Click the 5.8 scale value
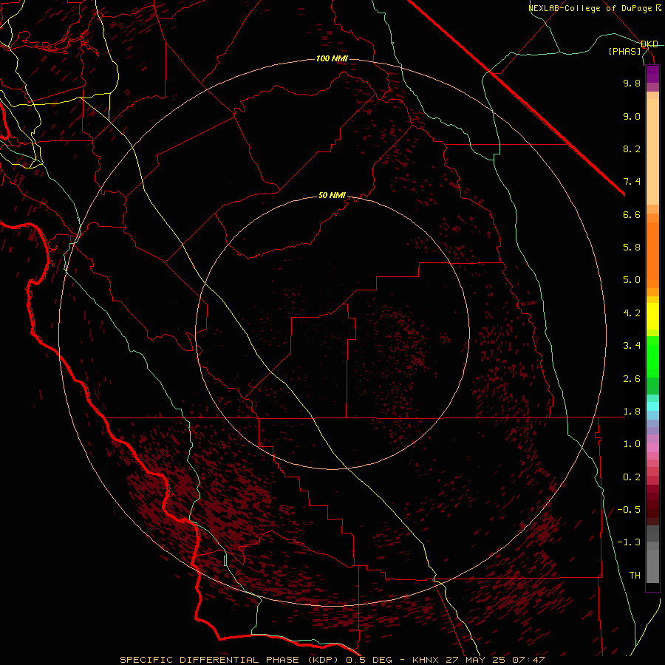665x665 pixels. tap(632, 248)
